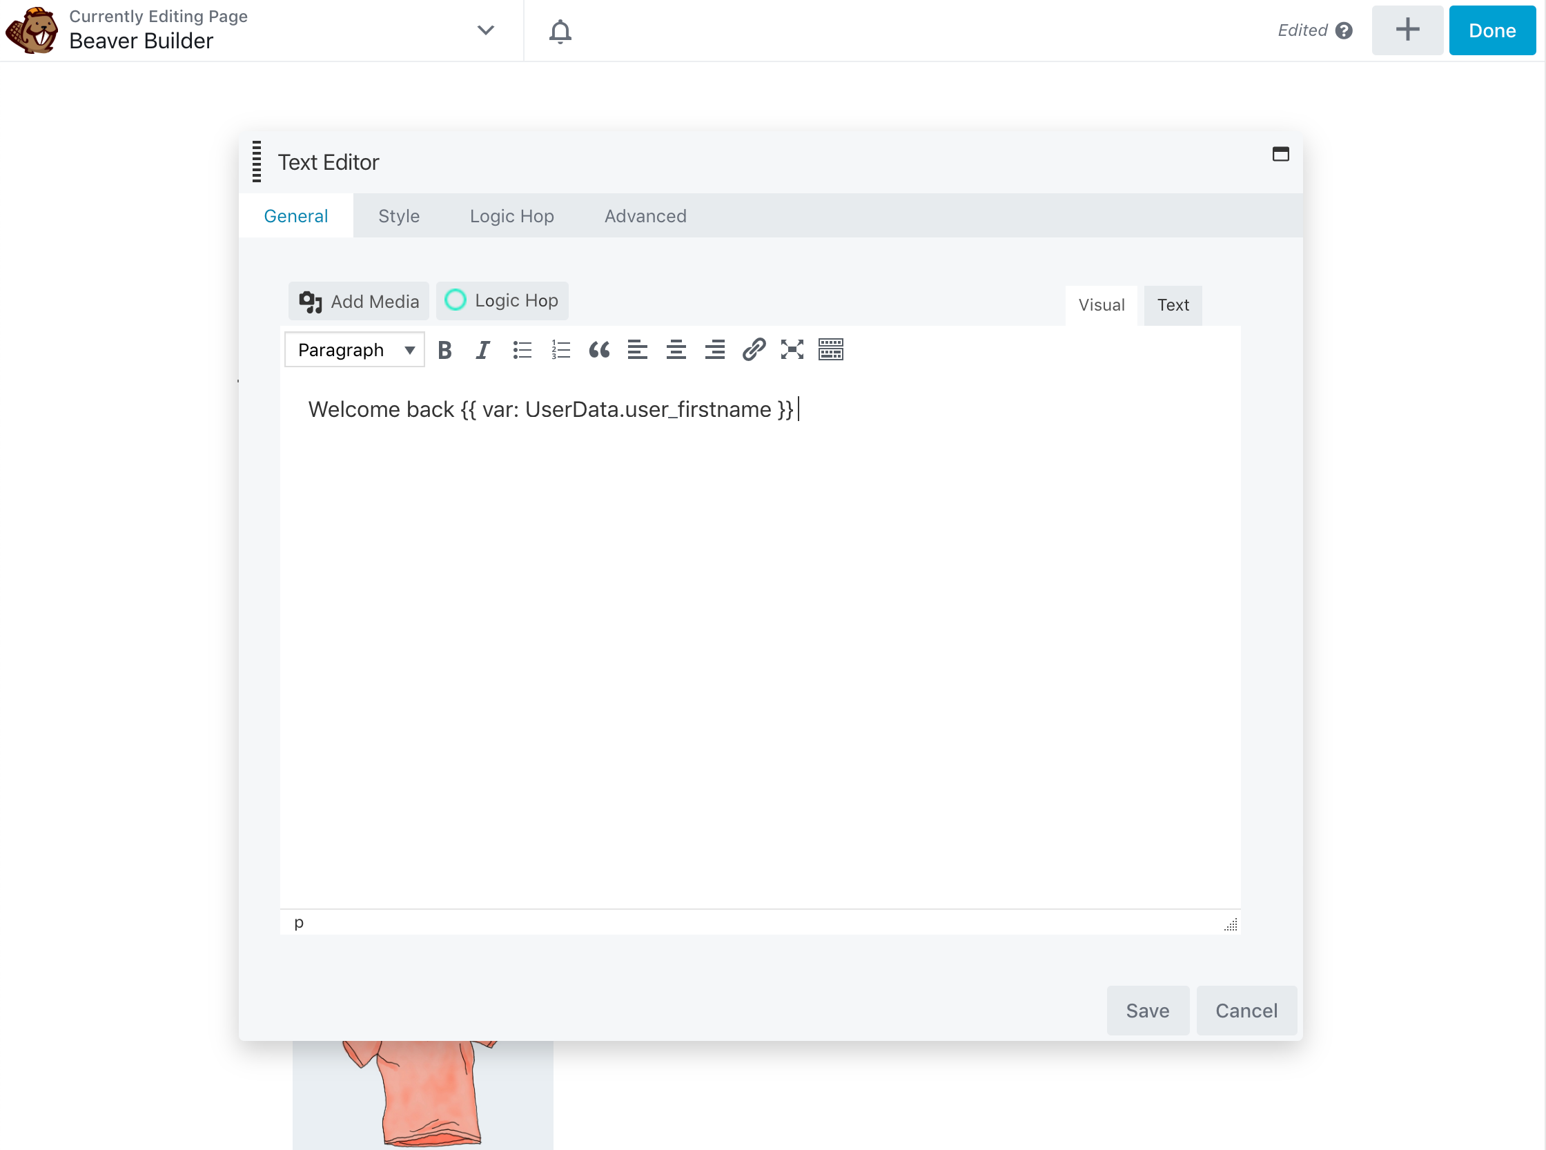Expand the Text Editor settings panel window
This screenshot has width=1546, height=1150.
[1280, 154]
